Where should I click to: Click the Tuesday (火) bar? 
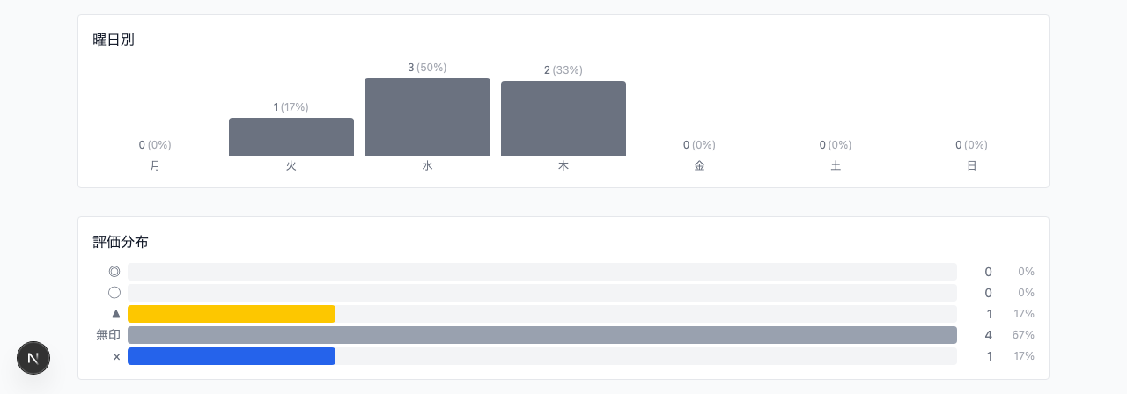tap(291, 137)
